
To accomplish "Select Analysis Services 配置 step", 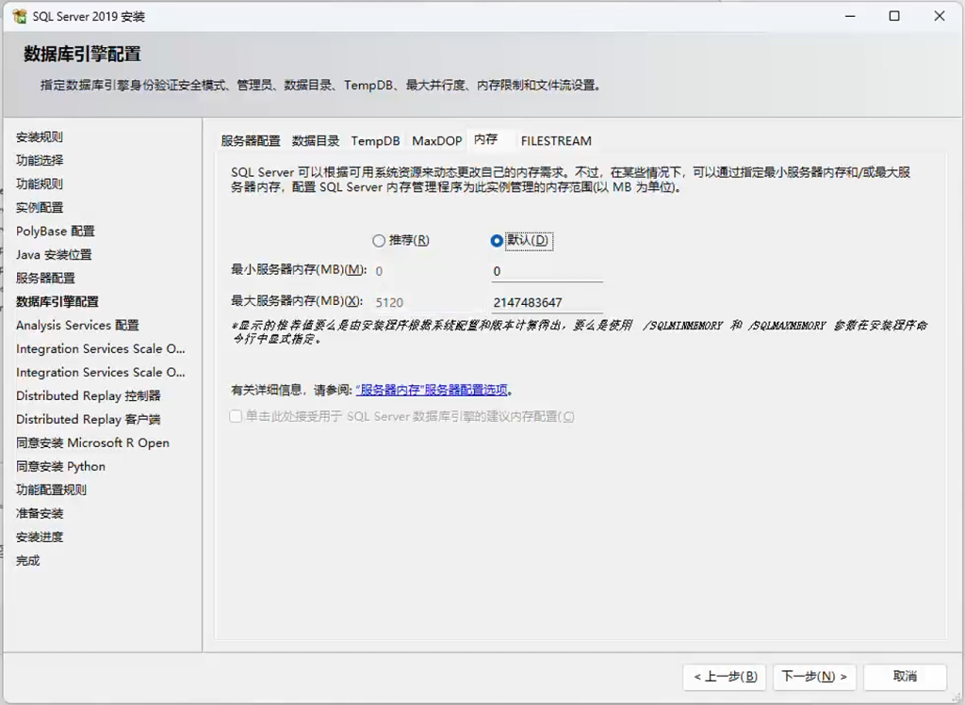I will click(77, 325).
